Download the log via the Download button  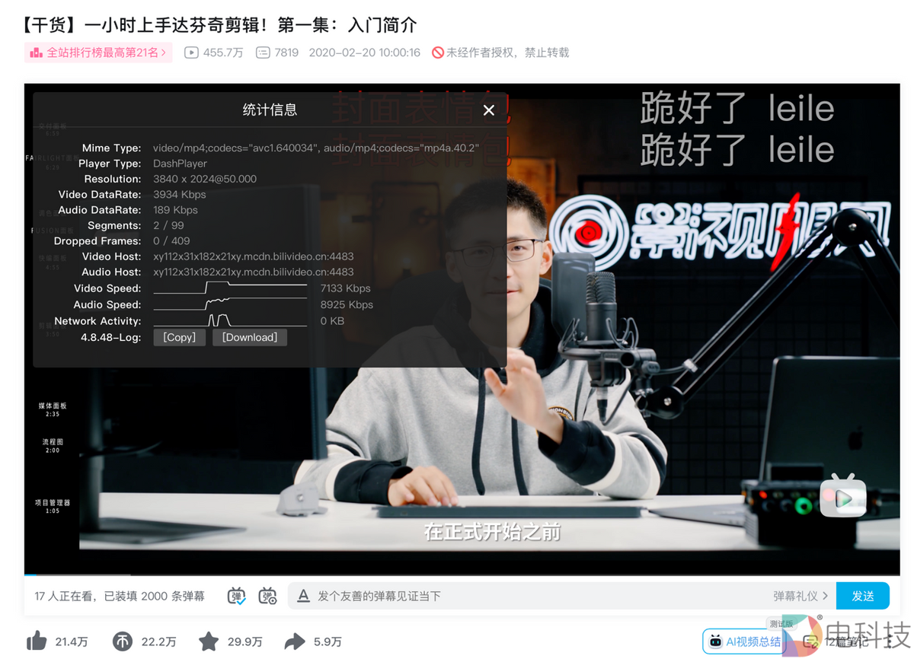pyautogui.click(x=250, y=337)
